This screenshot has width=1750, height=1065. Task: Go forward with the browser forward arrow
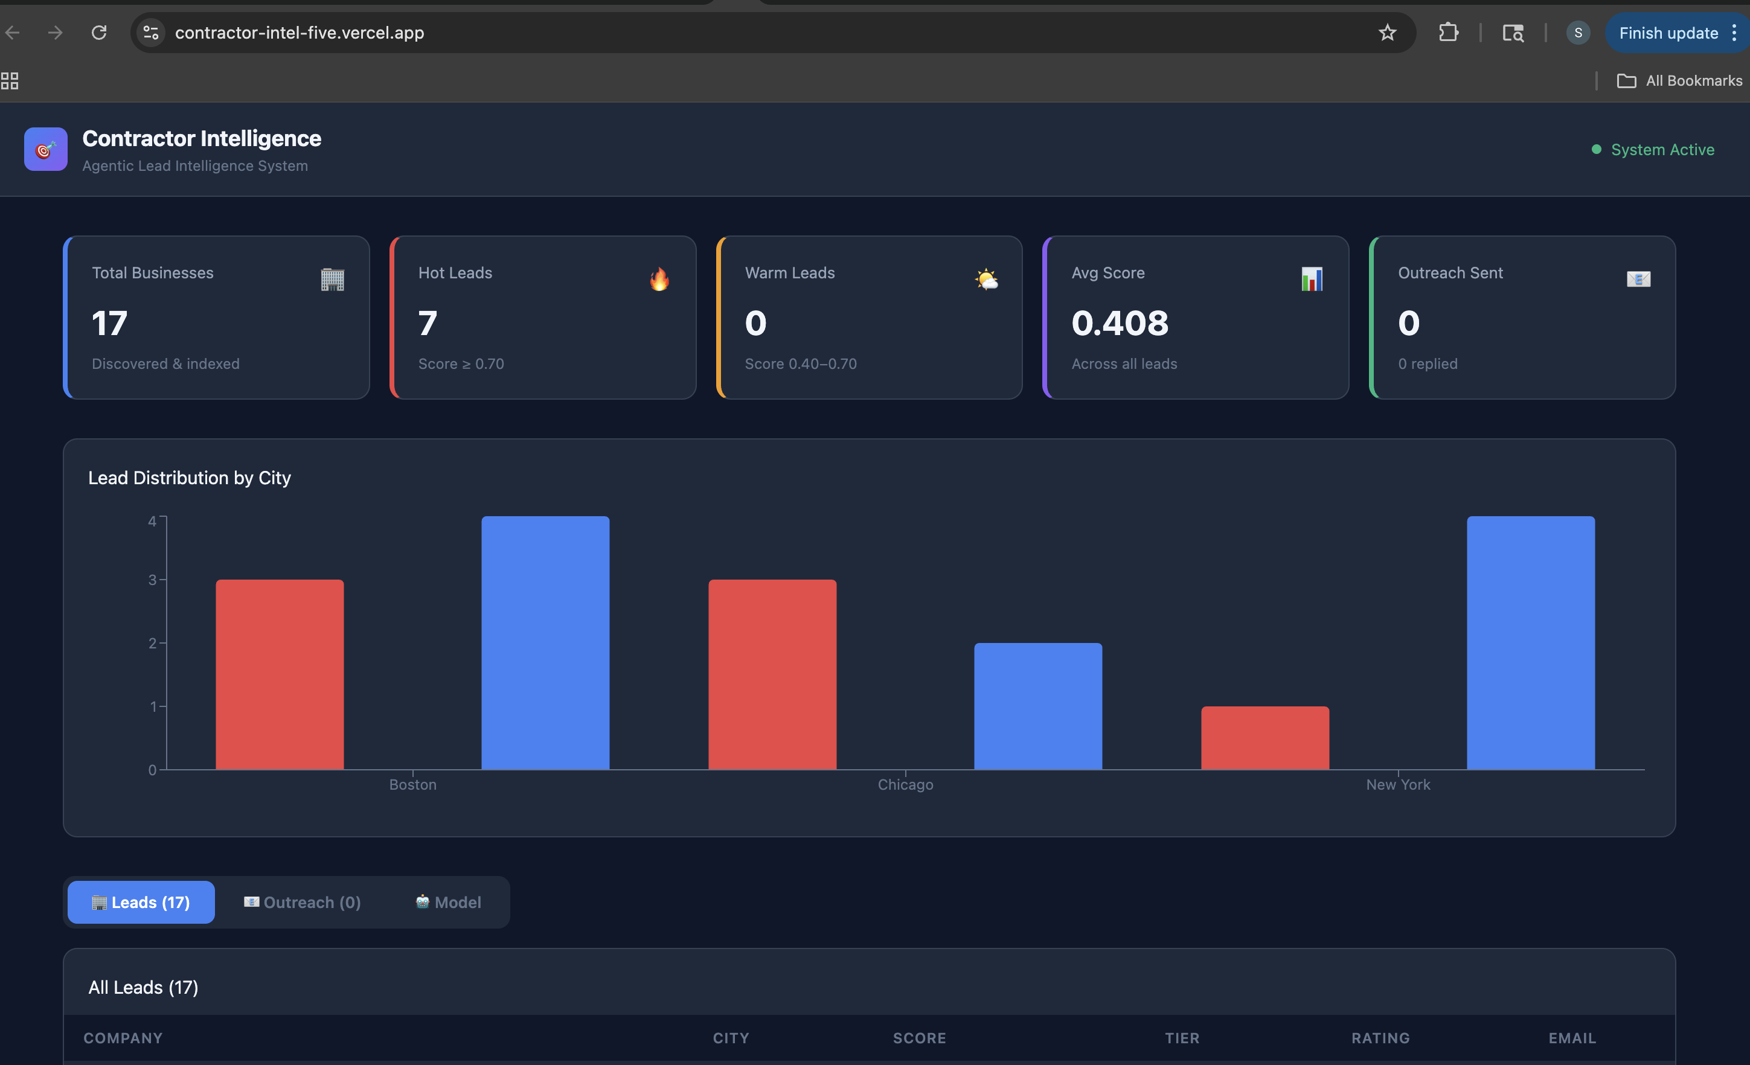56,33
